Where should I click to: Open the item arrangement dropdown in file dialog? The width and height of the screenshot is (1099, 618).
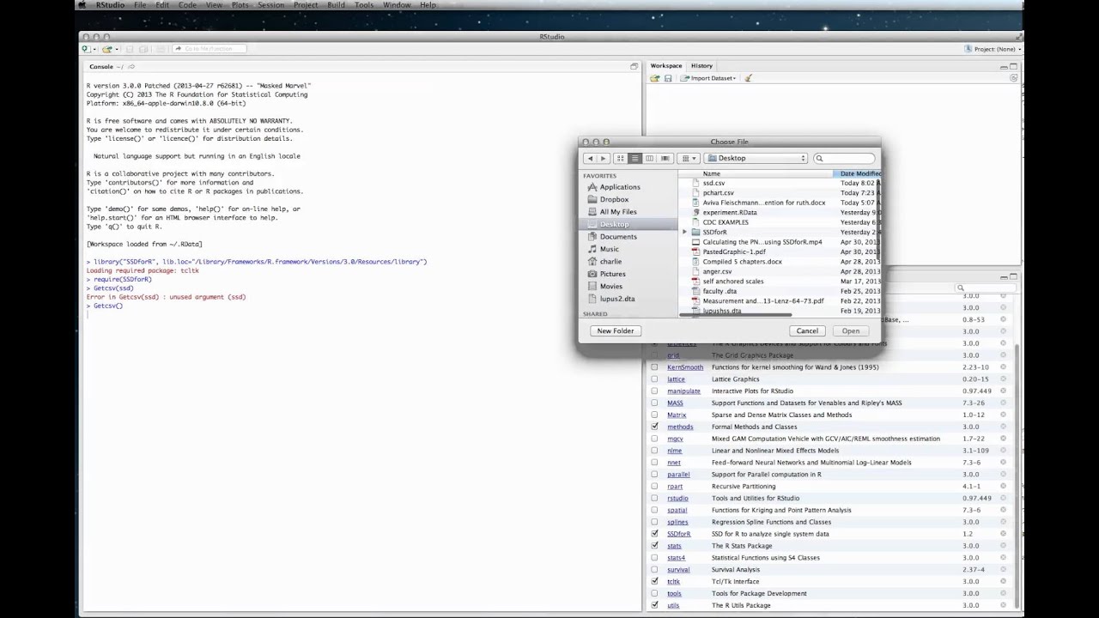[x=687, y=158]
